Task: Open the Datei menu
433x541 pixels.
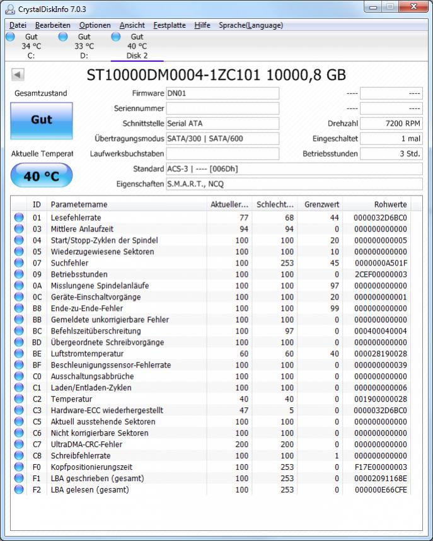Action: tap(18, 25)
